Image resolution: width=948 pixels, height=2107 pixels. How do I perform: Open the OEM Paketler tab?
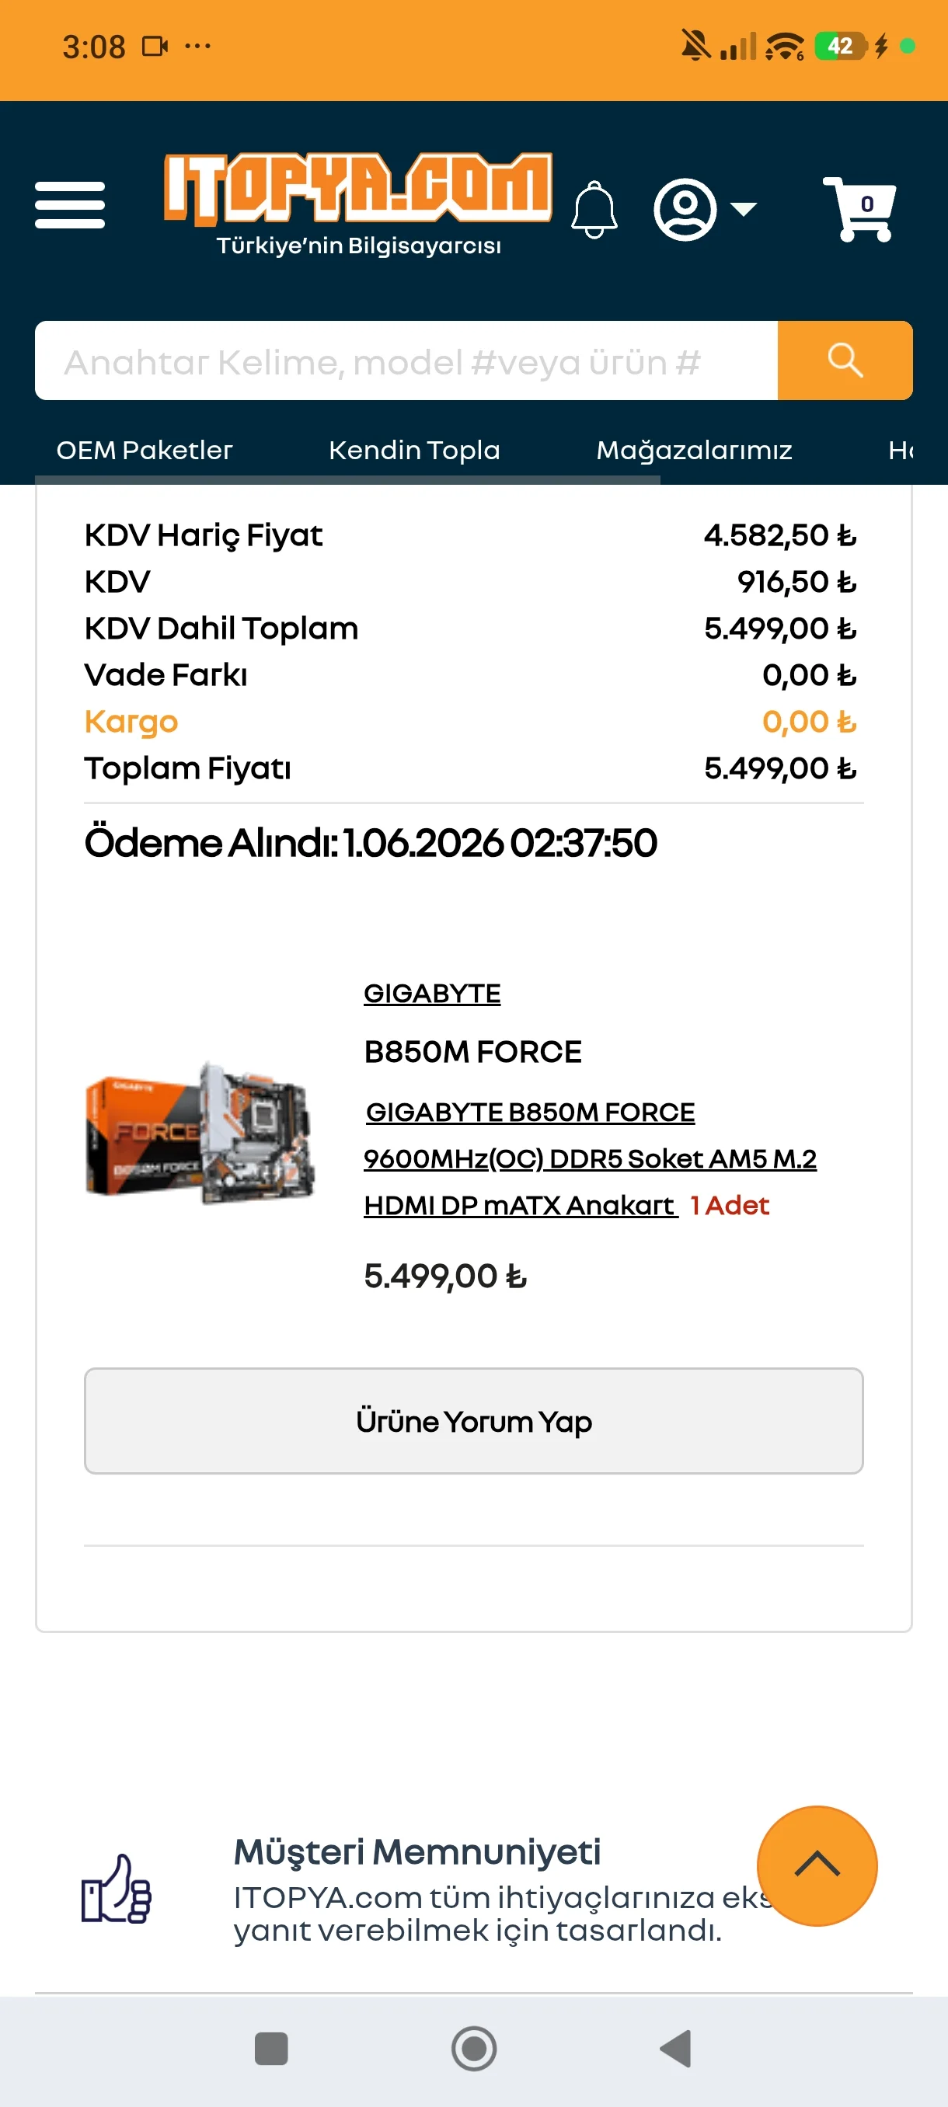[145, 450]
